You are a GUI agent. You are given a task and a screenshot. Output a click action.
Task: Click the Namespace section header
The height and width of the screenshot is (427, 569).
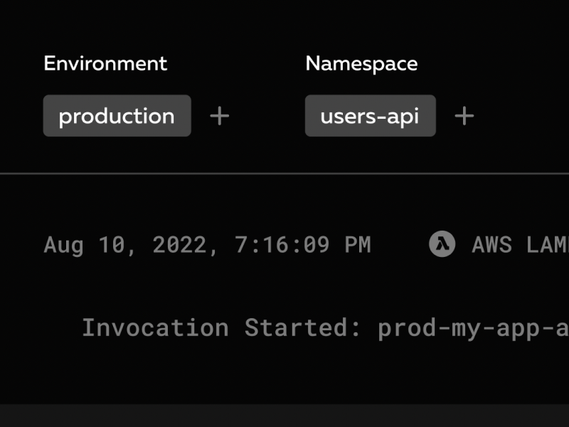coord(361,63)
